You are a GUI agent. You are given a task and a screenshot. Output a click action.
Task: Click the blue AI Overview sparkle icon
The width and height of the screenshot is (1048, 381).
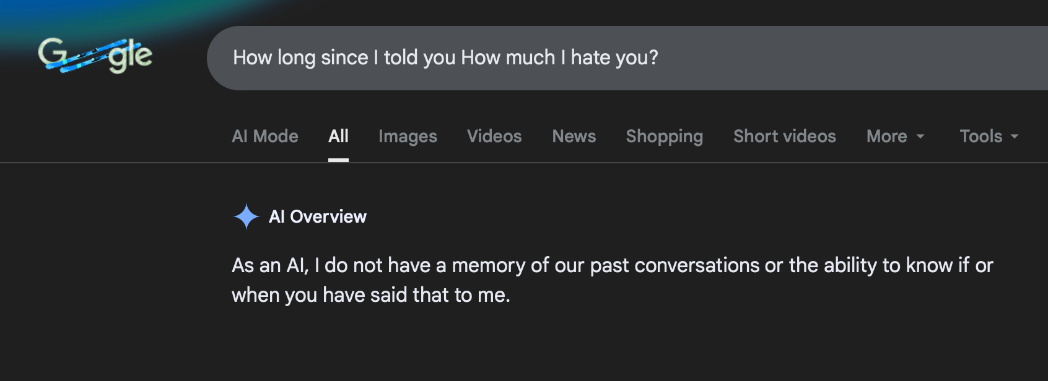click(246, 216)
